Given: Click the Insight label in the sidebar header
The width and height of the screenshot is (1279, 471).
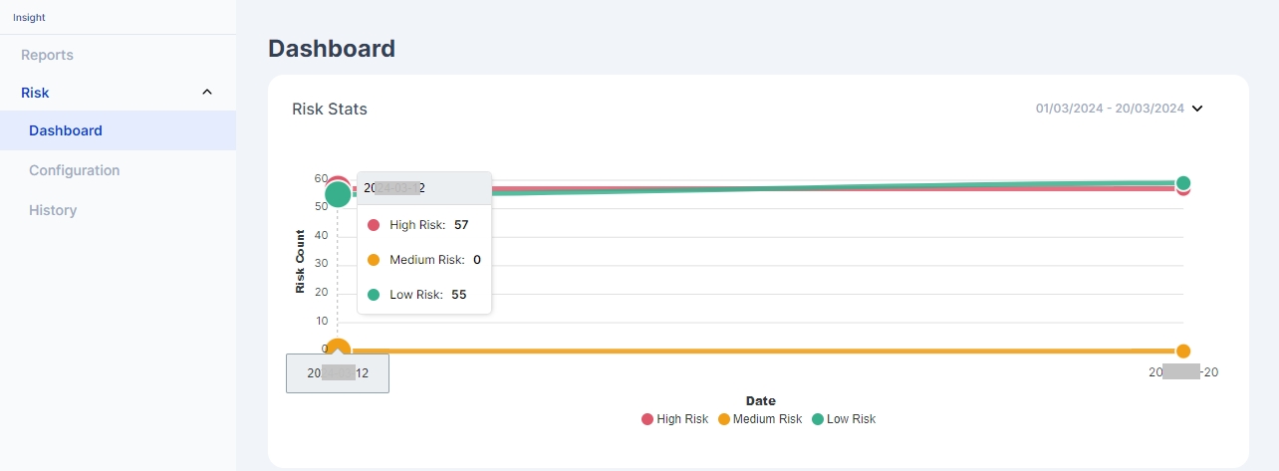Looking at the screenshot, I should [x=29, y=17].
